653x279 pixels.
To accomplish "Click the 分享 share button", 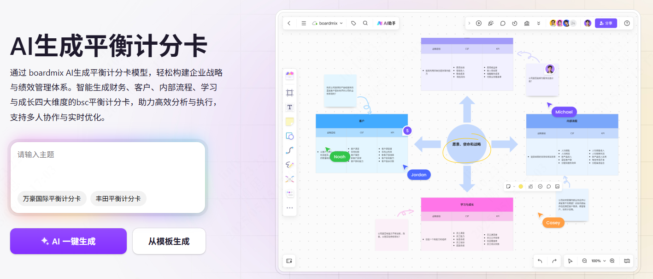I will [606, 23].
